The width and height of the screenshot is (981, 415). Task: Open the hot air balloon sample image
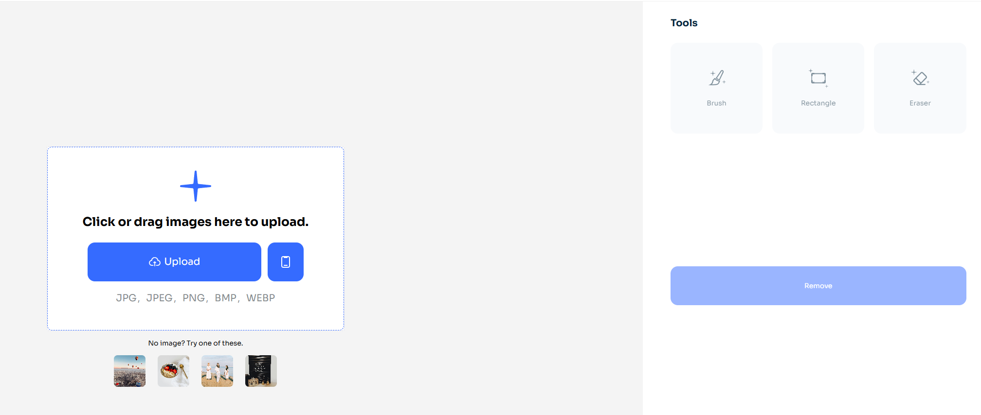click(129, 371)
